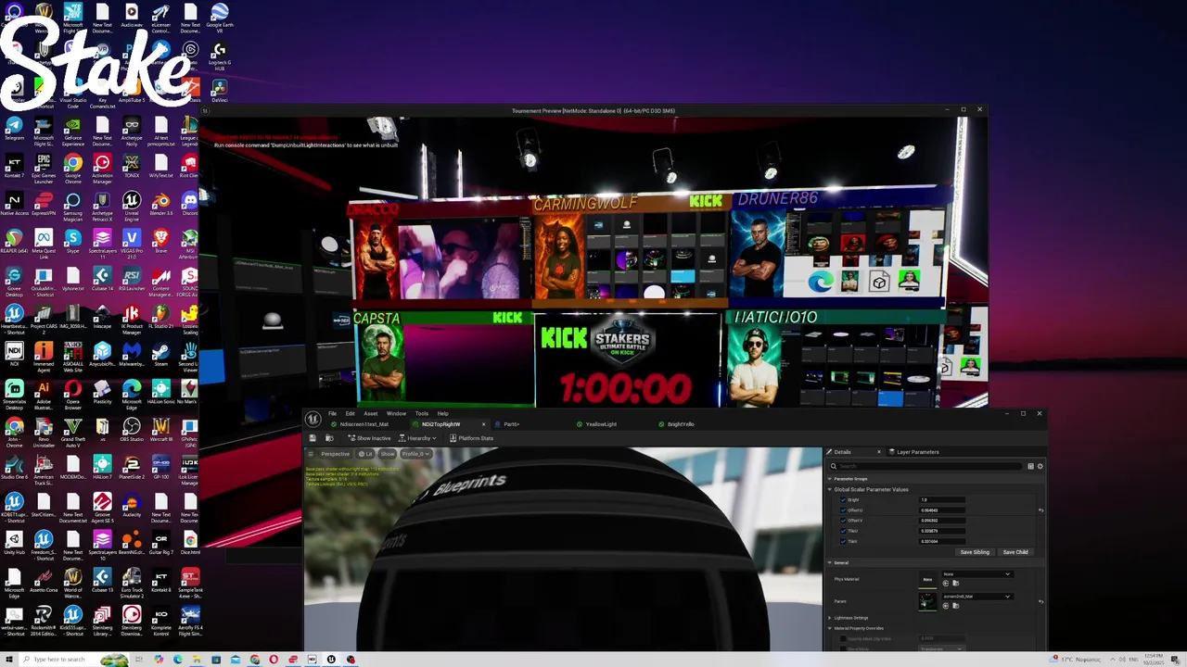Open the File menu in the material editor
The image size is (1187, 667).
(x=332, y=413)
